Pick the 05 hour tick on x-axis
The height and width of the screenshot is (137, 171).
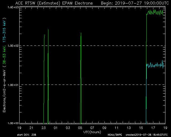pyautogui.click(x=80, y=128)
